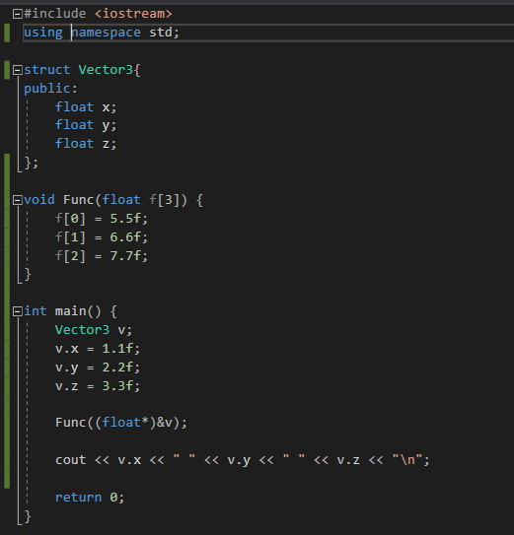Click 'struct Vector3{' declaration

[82, 70]
